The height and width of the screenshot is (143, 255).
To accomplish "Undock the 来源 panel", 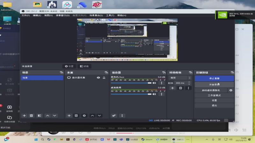I will point(106,72).
